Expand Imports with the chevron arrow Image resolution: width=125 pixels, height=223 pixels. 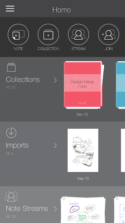[x=55, y=146]
